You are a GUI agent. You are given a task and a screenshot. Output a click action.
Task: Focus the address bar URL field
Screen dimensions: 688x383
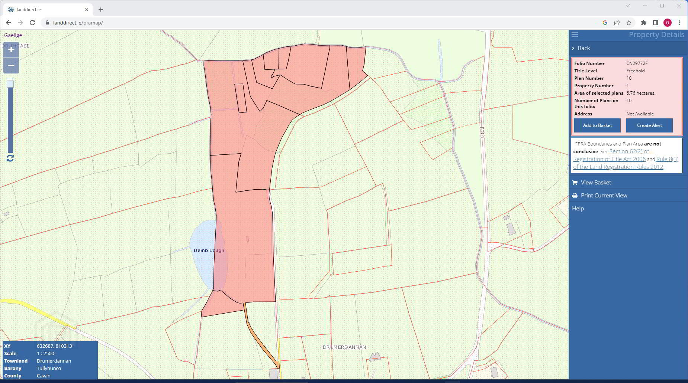(x=320, y=23)
